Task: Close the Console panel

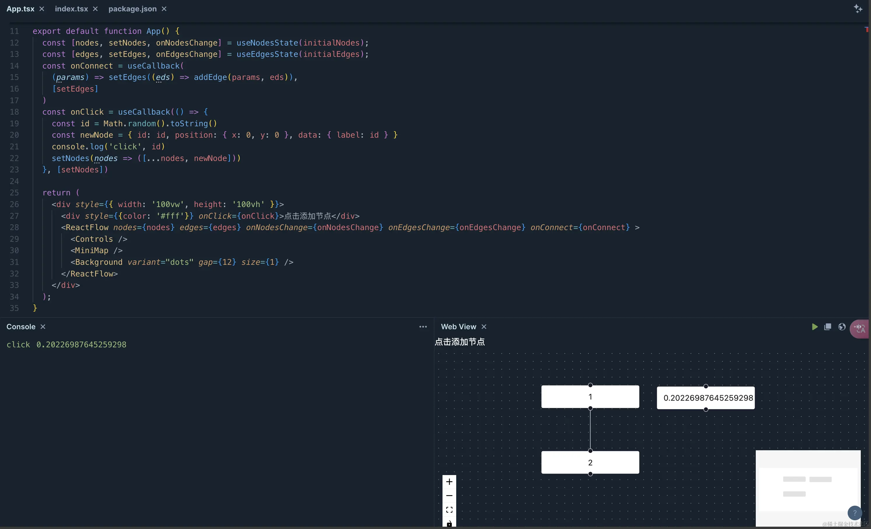Action: click(43, 327)
